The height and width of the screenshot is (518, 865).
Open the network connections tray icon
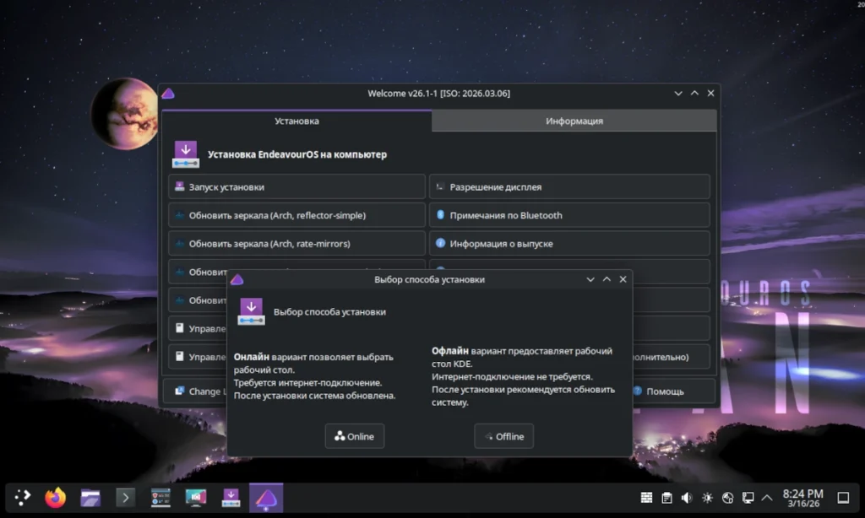click(748, 498)
